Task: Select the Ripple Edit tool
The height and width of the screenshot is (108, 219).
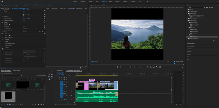Action: click(49, 74)
